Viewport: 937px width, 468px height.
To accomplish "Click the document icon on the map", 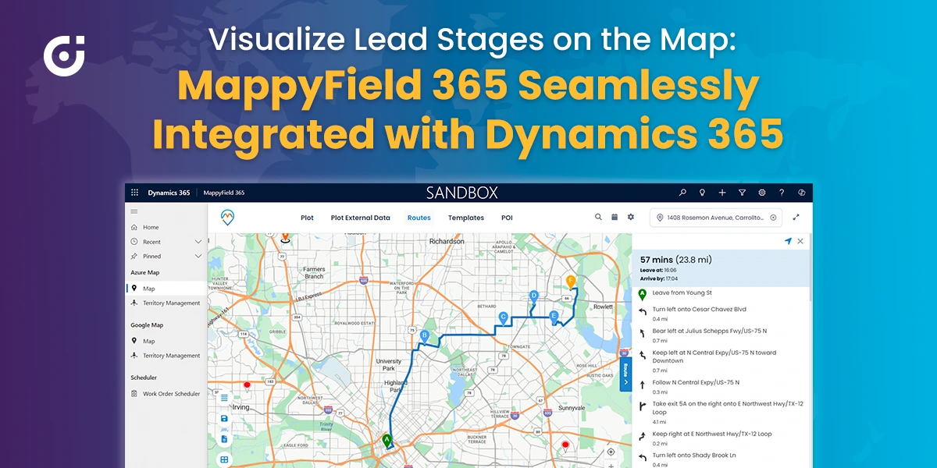I will (224, 439).
